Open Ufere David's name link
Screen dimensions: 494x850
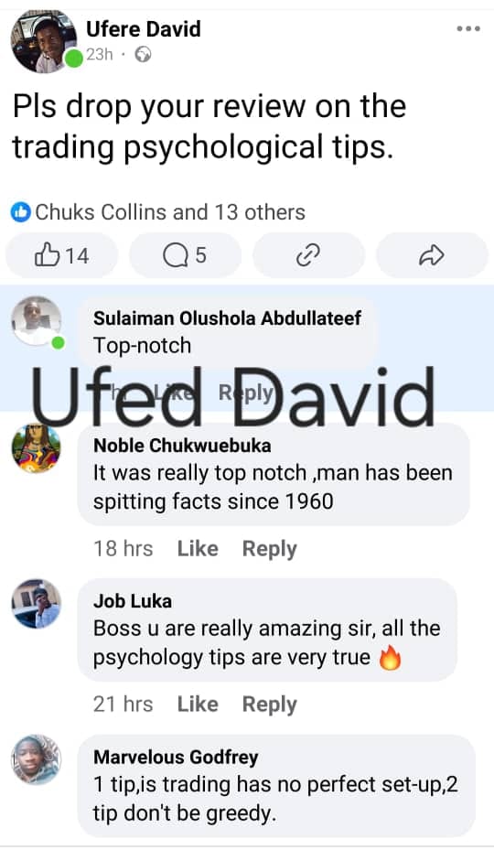tap(143, 28)
